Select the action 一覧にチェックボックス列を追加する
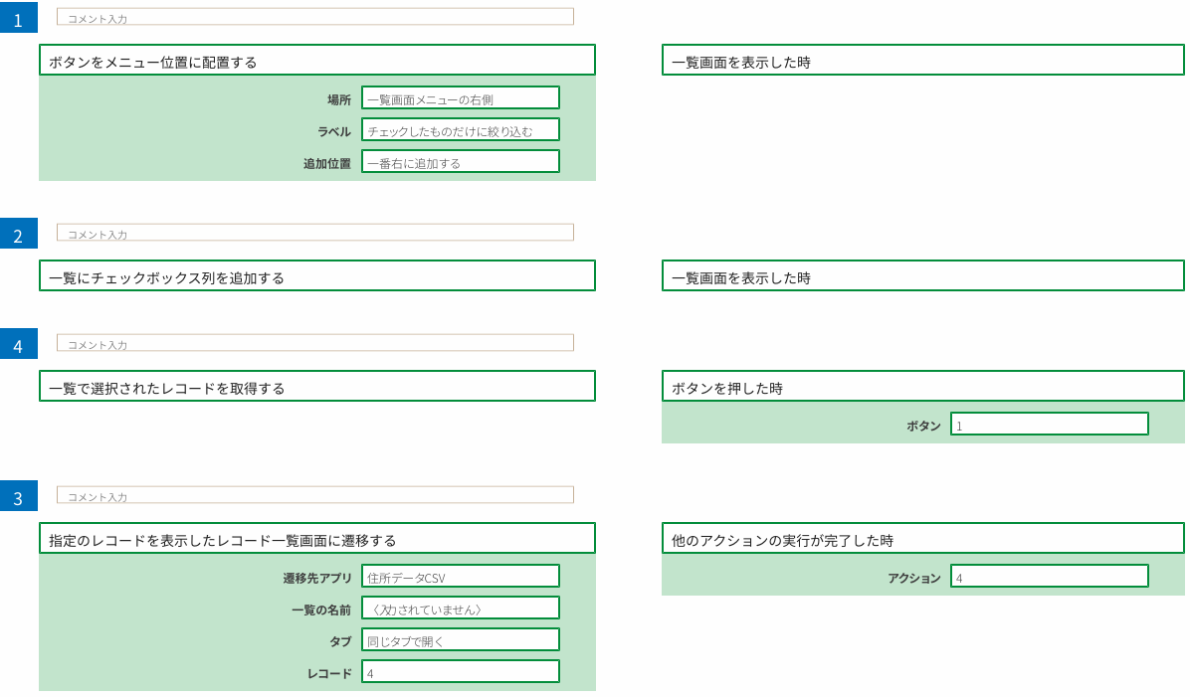 point(317,275)
